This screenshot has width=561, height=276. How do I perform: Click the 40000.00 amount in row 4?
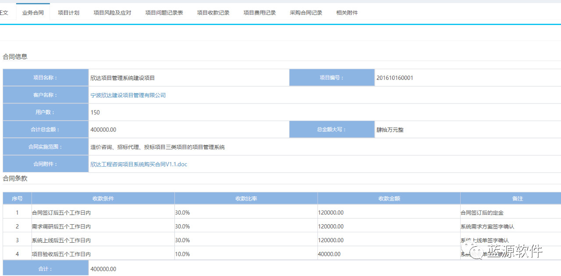[x=329, y=254]
